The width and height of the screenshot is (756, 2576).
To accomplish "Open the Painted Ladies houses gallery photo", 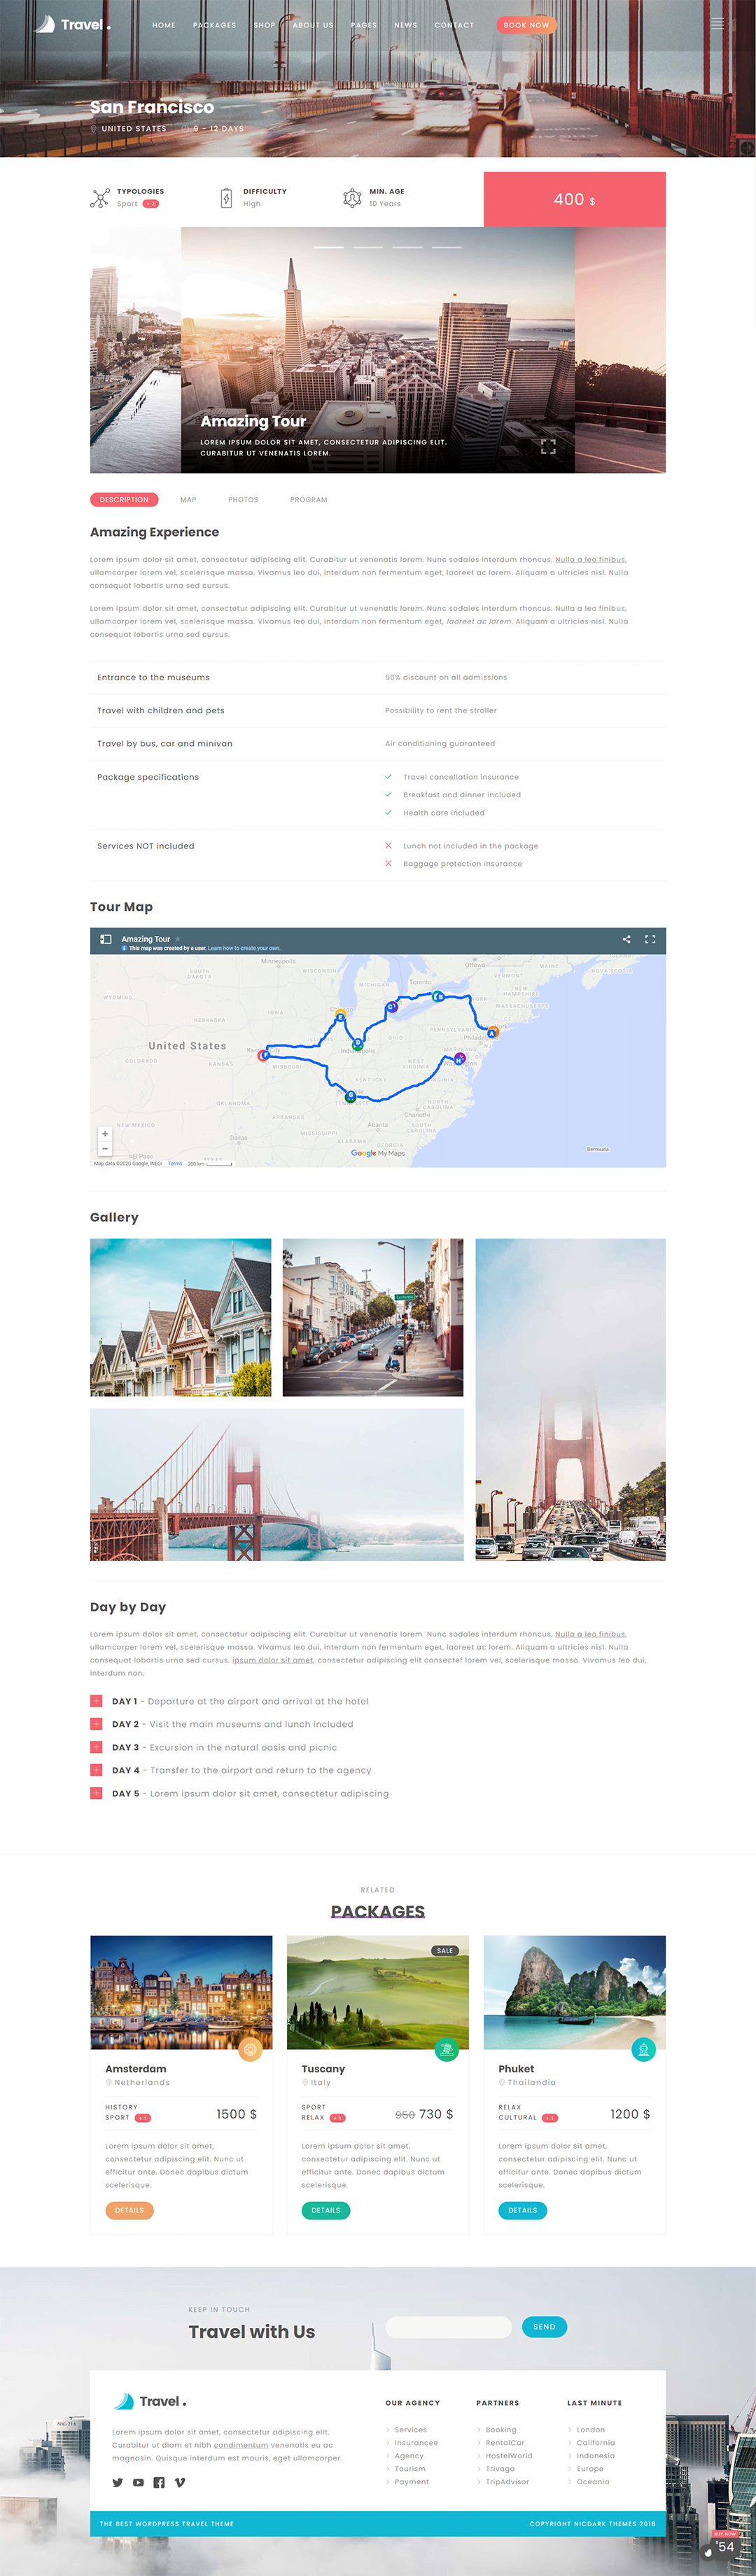I will click(x=181, y=1317).
